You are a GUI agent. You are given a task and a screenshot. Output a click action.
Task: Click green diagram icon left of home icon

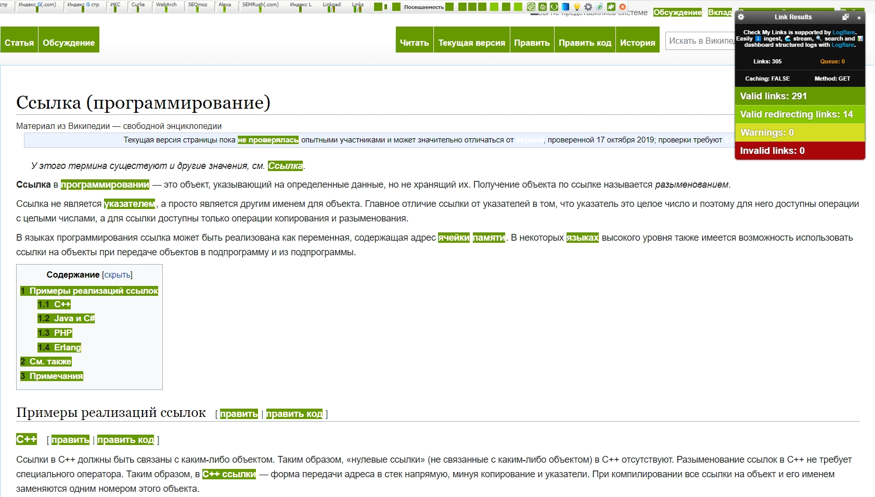(x=531, y=7)
